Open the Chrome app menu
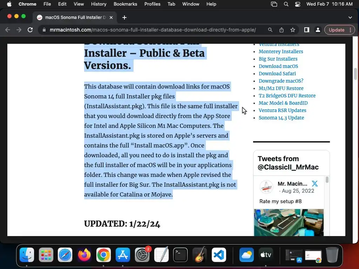The image size is (359, 269). [27, 4]
